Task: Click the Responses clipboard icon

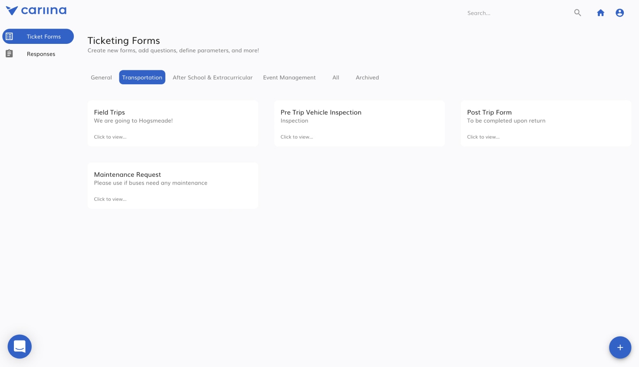Action: 9,53
